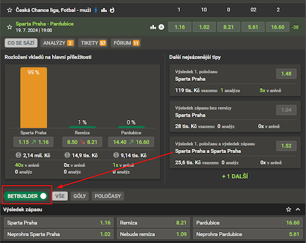Click '5x v aréně' in first tip card
306x243 pixels.
(271, 91)
